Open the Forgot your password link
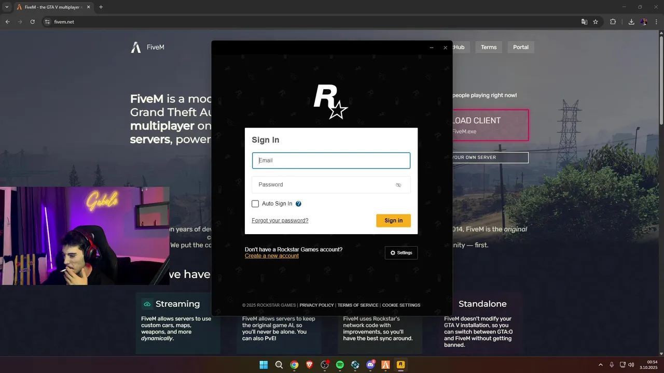Image resolution: width=664 pixels, height=373 pixels. (x=280, y=221)
